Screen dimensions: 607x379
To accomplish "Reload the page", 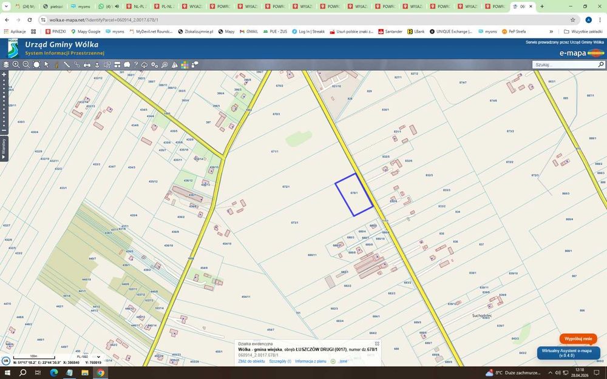I will pos(30,20).
